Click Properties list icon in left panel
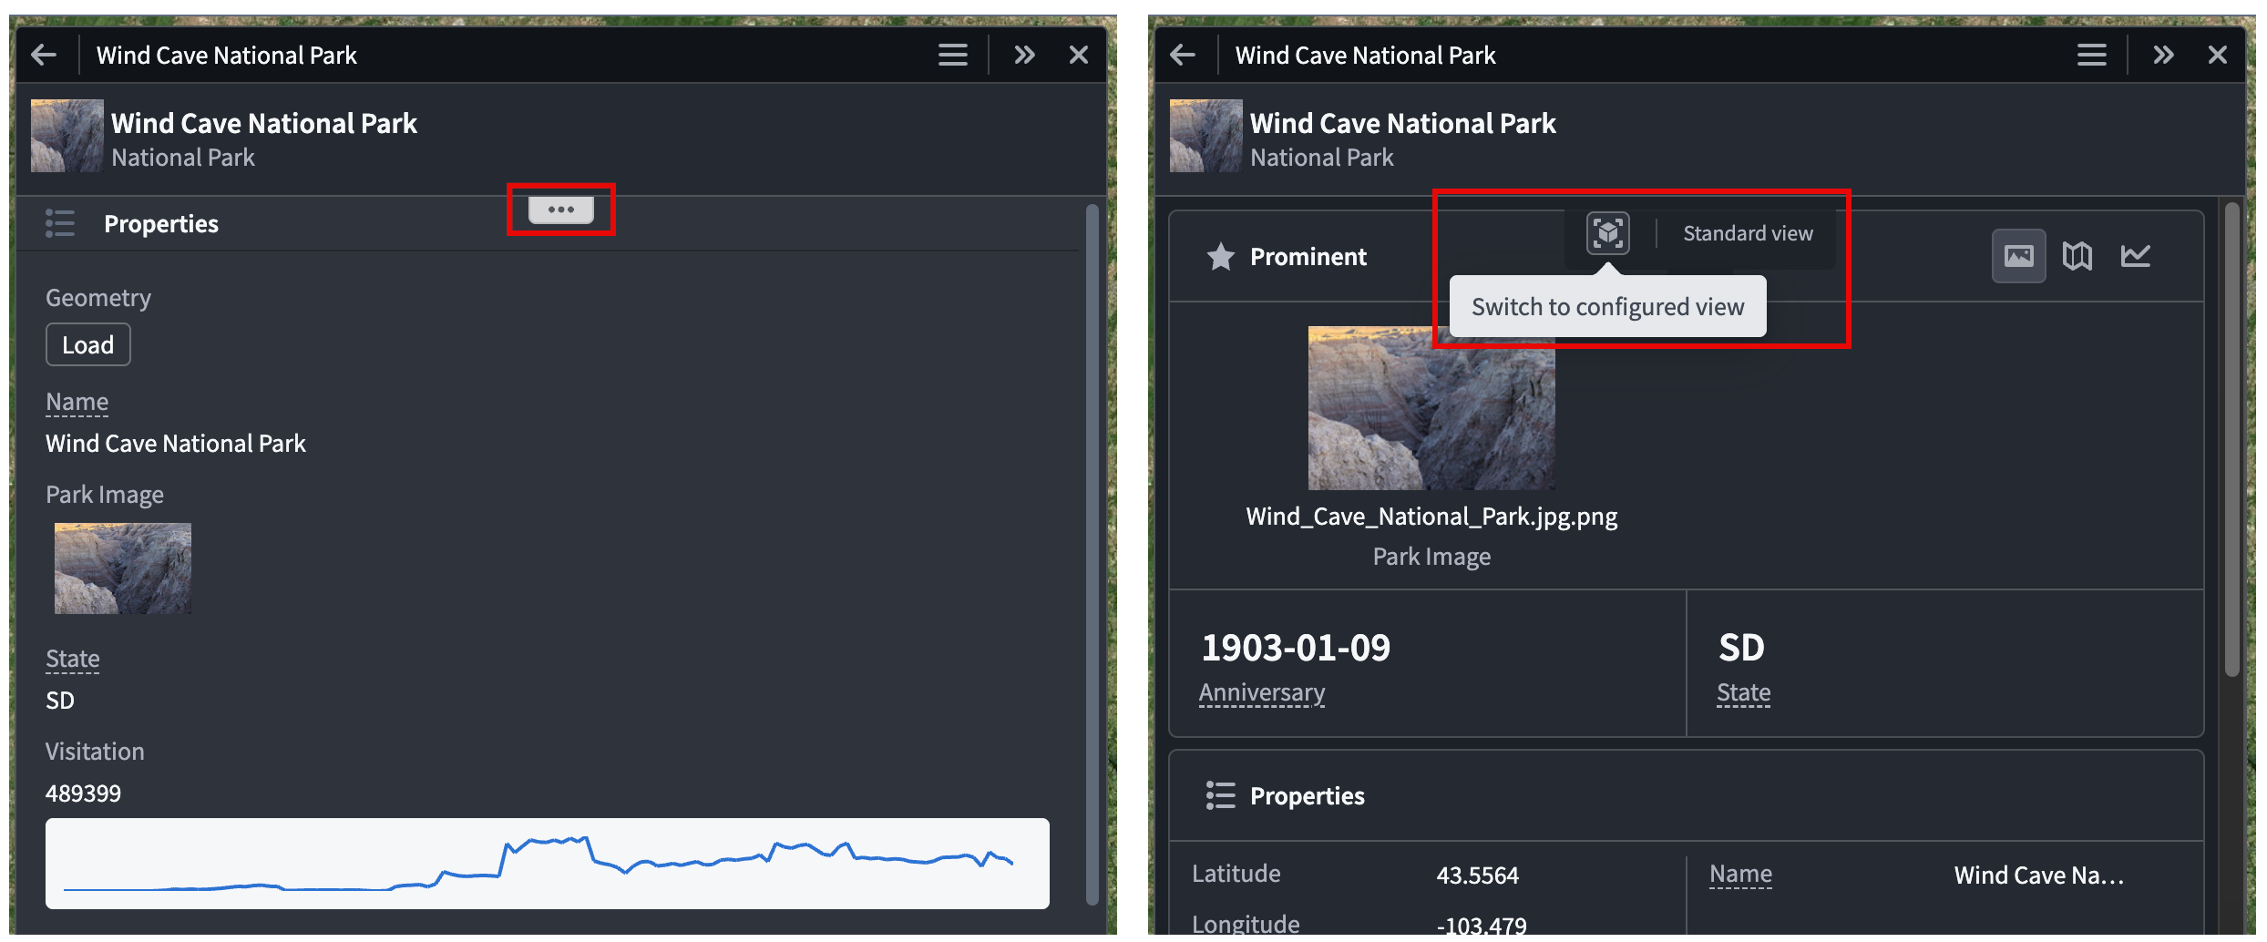 (x=60, y=223)
